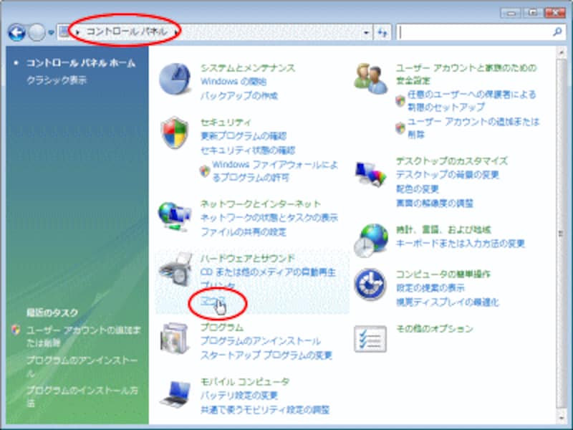Open the システムとメンテナンス pie chart icon
The height and width of the screenshot is (430, 573).
click(175, 79)
